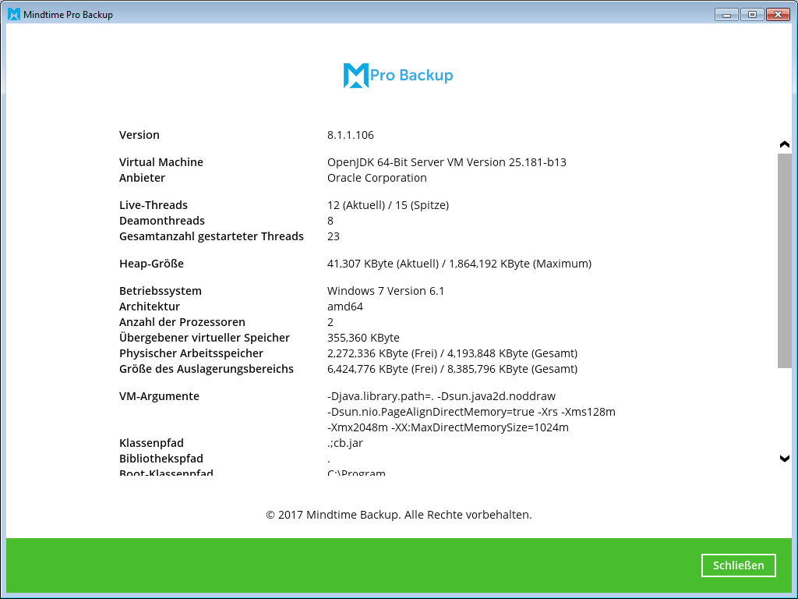Click the Gesamtanzahl gestarteter Threads label

point(211,236)
